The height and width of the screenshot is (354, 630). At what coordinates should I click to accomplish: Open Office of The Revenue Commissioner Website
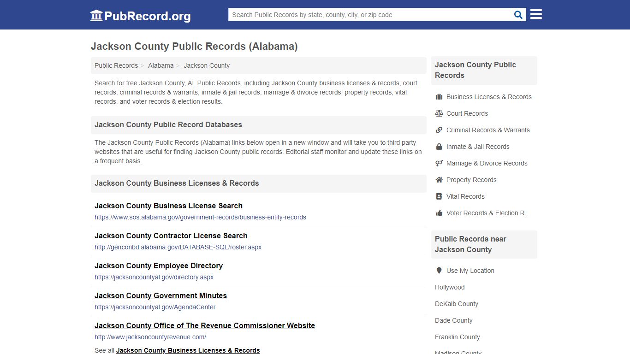(x=205, y=325)
